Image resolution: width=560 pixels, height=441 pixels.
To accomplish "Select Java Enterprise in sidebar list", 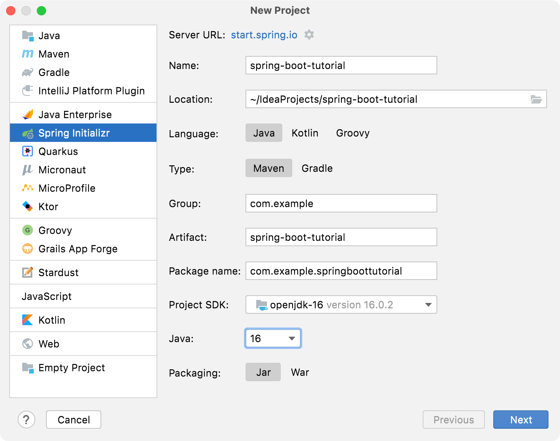I will pos(83,115).
